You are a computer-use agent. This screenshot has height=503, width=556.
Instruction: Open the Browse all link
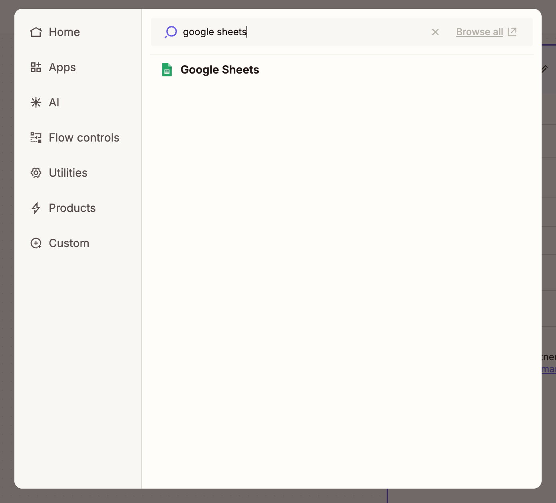point(479,32)
